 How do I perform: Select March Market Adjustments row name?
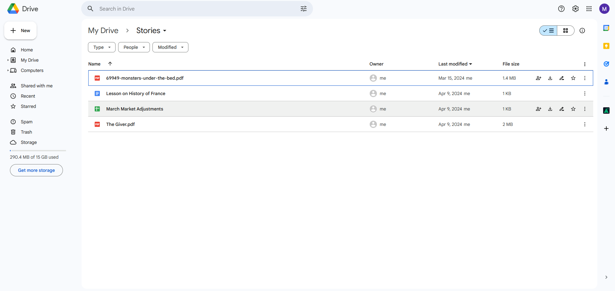click(135, 109)
